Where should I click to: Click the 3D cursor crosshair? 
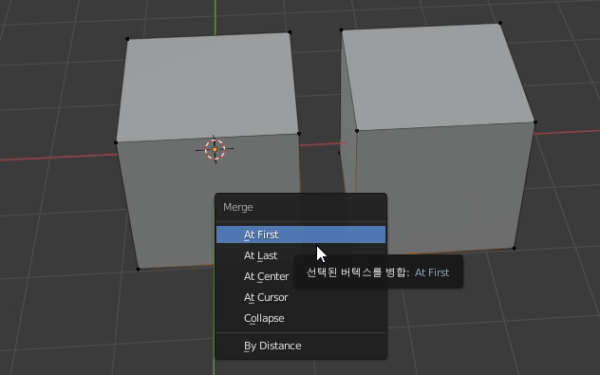tap(215, 150)
